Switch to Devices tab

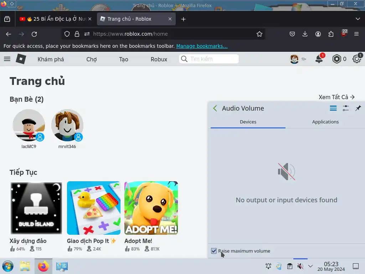pos(248,122)
